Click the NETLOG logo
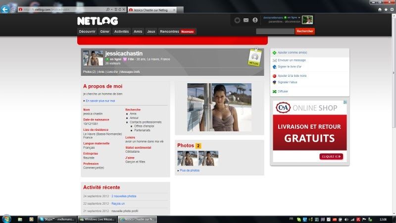Image resolution: width=396 pixels, height=223 pixels. tap(98, 21)
